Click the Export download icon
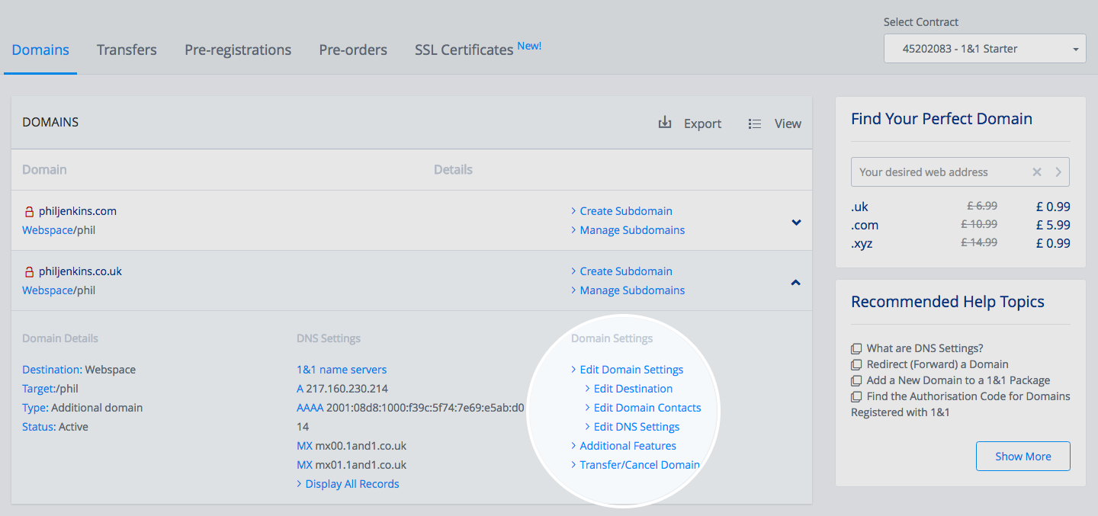Image resolution: width=1098 pixels, height=516 pixels. point(665,123)
